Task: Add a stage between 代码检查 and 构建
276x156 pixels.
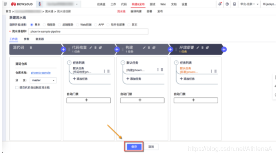Action: (x=117, y=50)
